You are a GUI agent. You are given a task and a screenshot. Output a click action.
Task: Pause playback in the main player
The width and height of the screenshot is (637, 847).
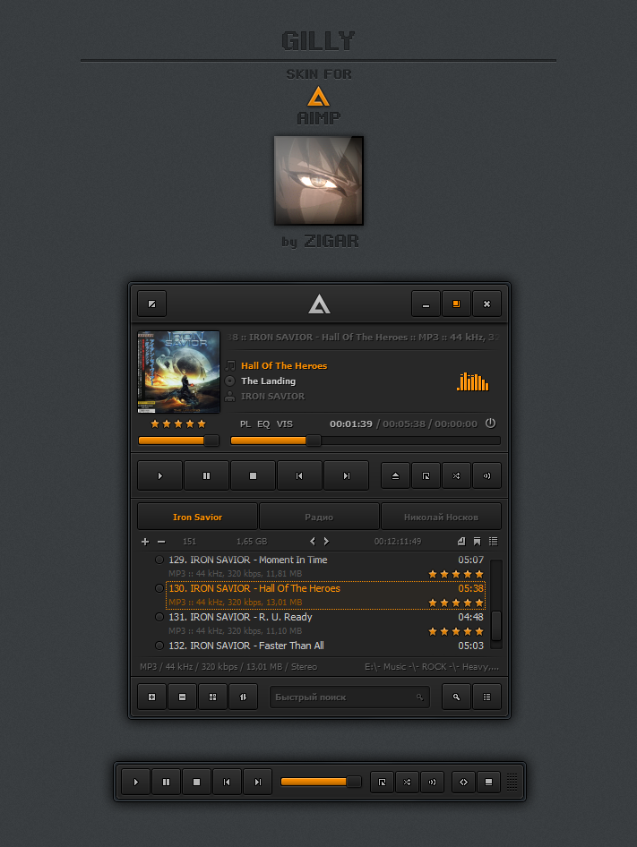[207, 476]
